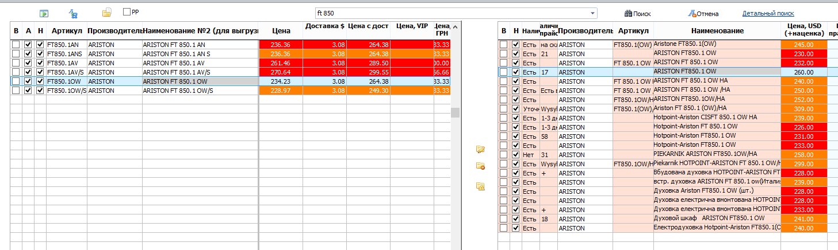Click the green arrow run icon in toolbar
The image size is (838, 250).
(44, 13)
